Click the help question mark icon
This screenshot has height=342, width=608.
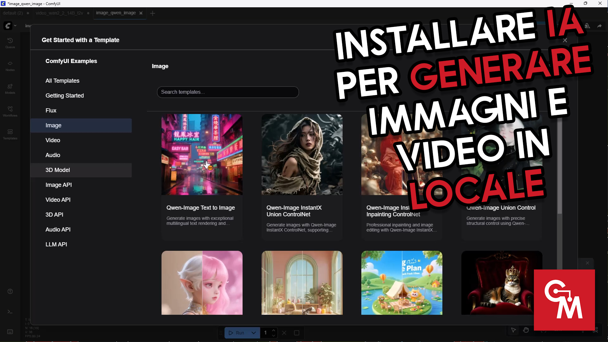tap(10, 291)
